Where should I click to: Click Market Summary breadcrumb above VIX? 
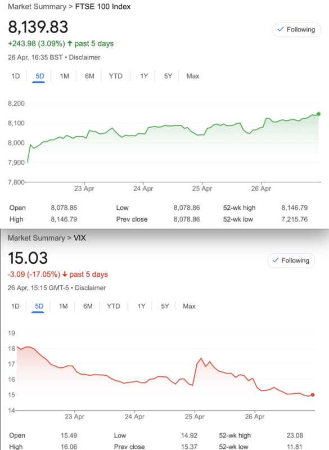[37, 238]
